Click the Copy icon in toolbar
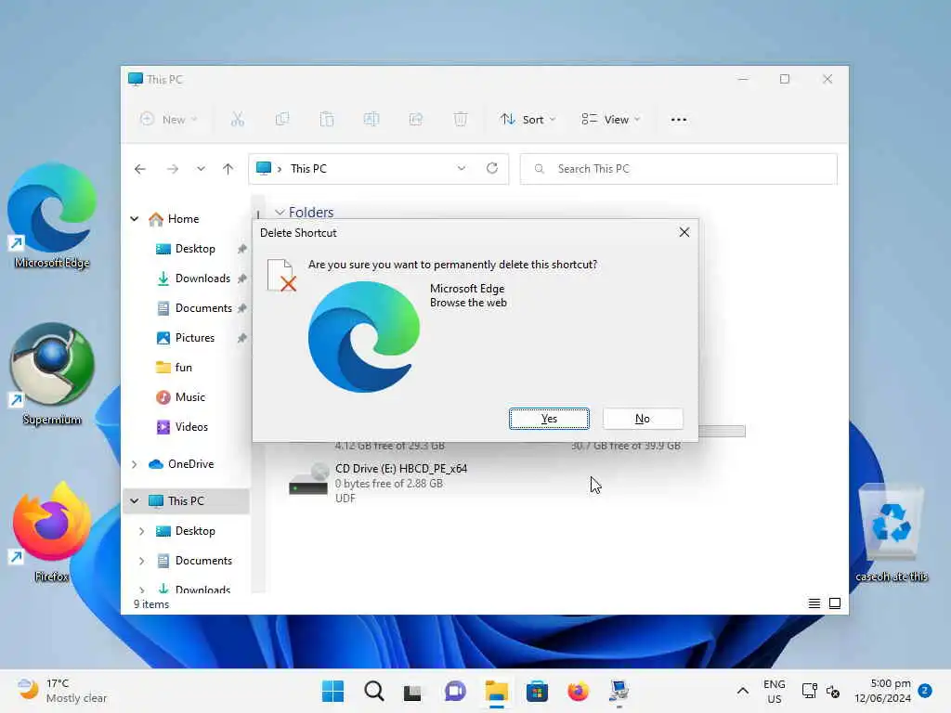 (x=282, y=120)
